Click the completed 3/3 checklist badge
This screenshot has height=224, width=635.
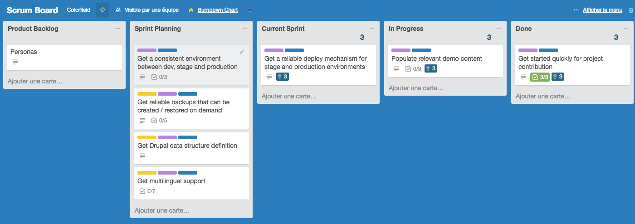click(540, 77)
